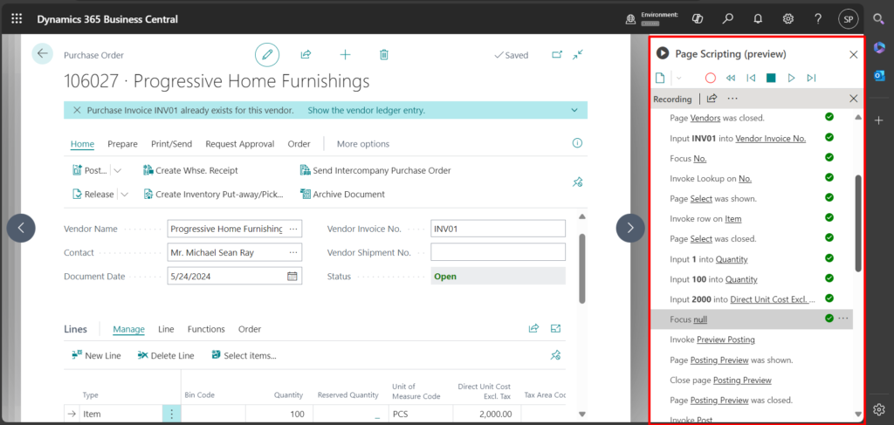This screenshot has width=894, height=425.
Task: Pin the Home action bar
Action: (577, 182)
